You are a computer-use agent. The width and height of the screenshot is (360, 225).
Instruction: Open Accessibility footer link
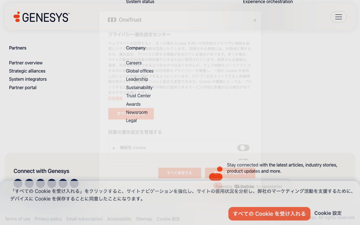coord(119,219)
